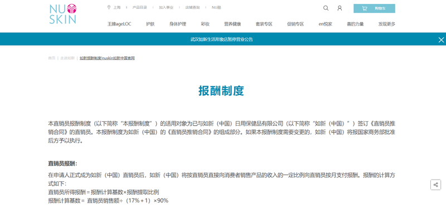Click the share icon on right edge
Viewport: 446px width, 208px height.
tap(435, 185)
